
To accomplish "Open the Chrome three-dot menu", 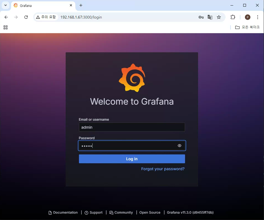I will tap(257, 17).
